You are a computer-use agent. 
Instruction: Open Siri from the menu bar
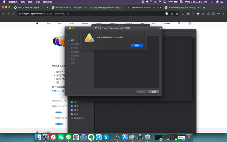(217, 2)
